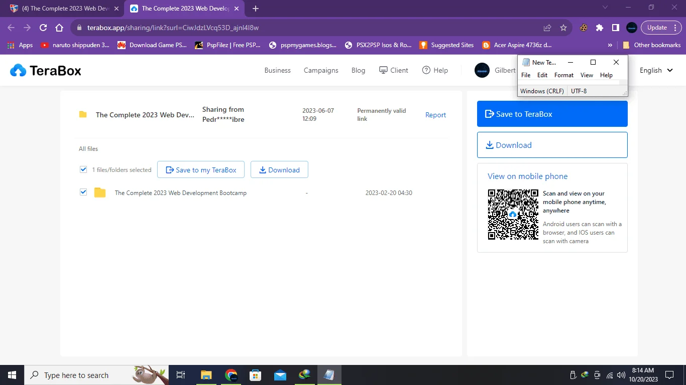Open Blog in TeraBox navigation
686x385 pixels.
pyautogui.click(x=359, y=70)
